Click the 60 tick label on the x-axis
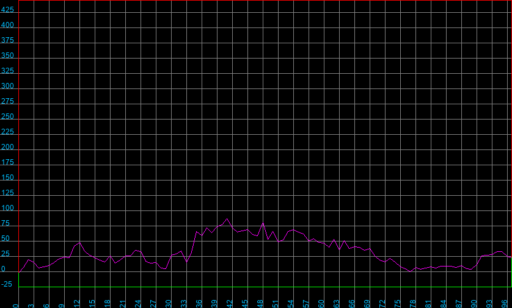512x308 pixels. [321, 303]
